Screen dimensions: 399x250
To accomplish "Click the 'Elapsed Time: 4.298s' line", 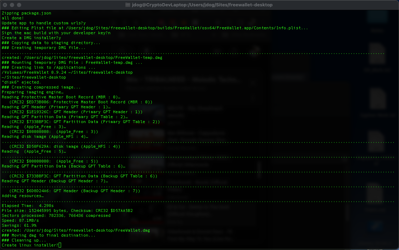I will pos(28,206).
